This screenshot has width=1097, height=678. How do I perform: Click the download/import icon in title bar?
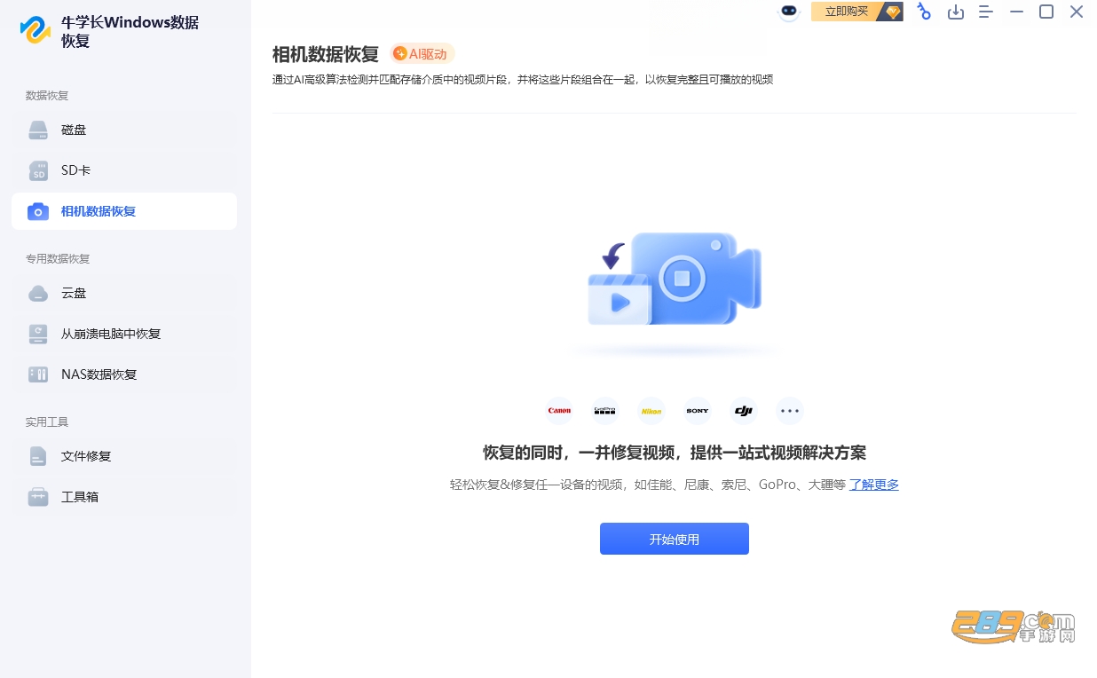pyautogui.click(x=956, y=12)
